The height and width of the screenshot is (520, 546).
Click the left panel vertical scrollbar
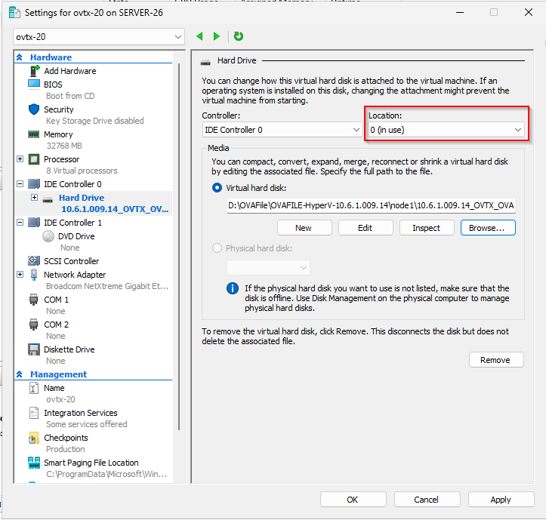pyautogui.click(x=179, y=247)
